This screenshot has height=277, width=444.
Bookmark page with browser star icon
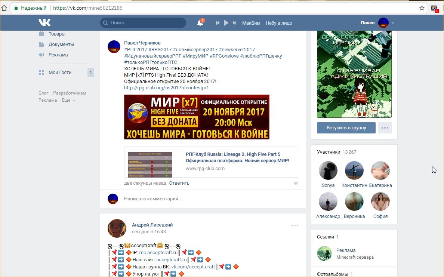tap(422, 8)
